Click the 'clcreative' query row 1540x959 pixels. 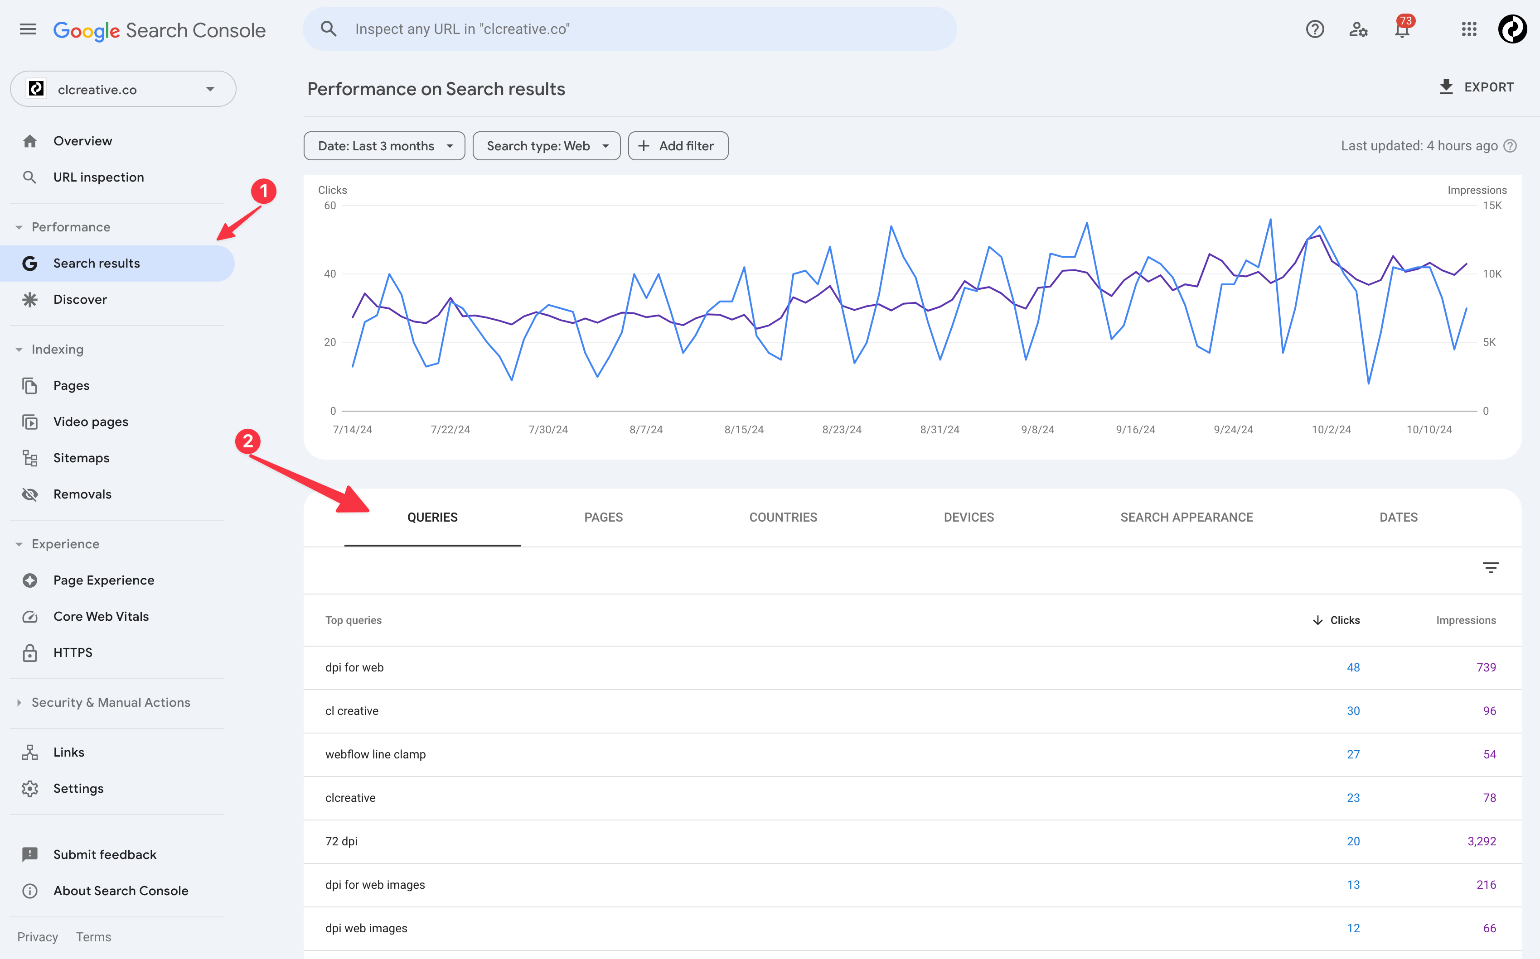(912, 798)
